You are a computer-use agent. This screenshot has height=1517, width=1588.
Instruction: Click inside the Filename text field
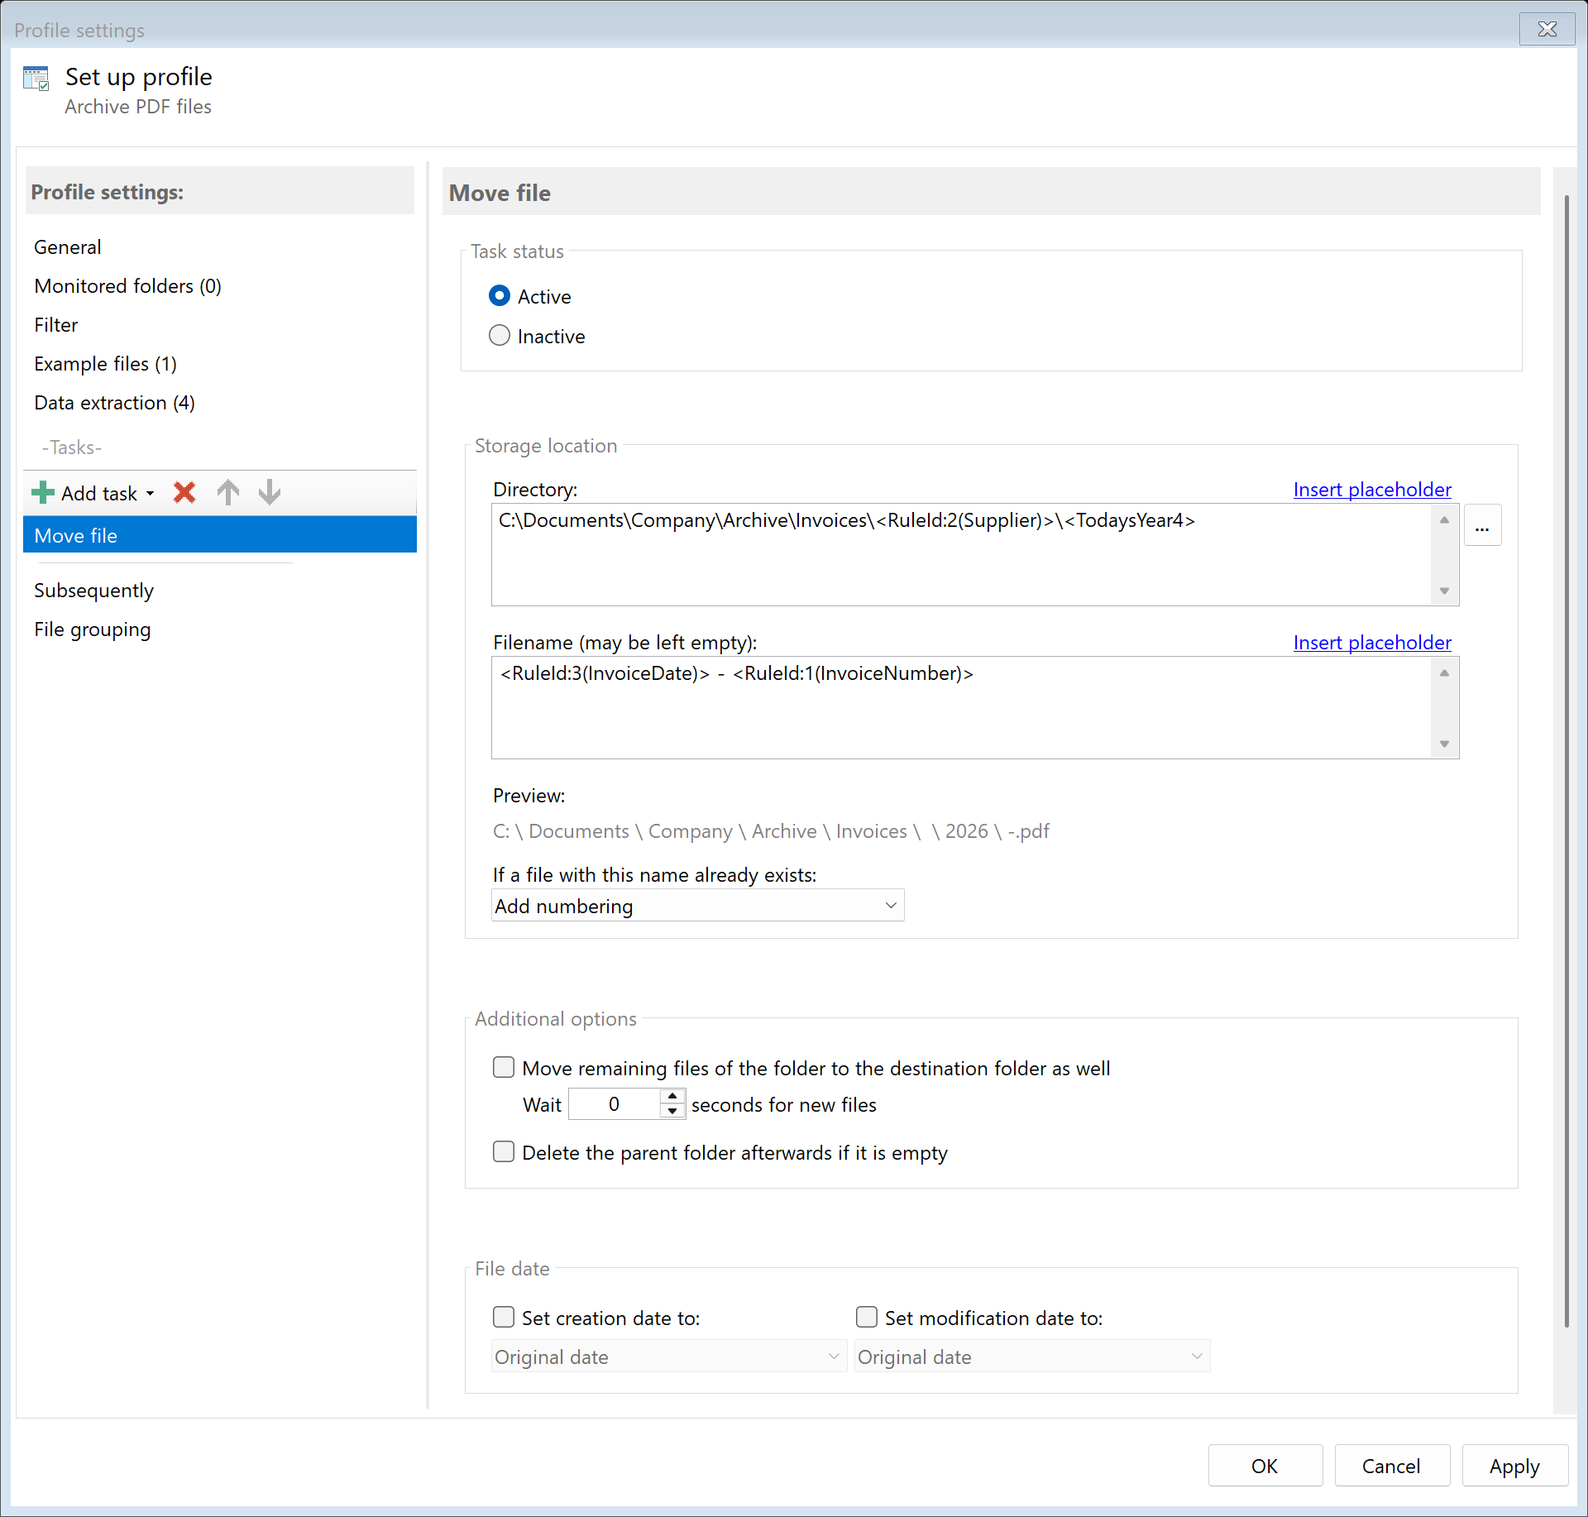click(x=910, y=707)
